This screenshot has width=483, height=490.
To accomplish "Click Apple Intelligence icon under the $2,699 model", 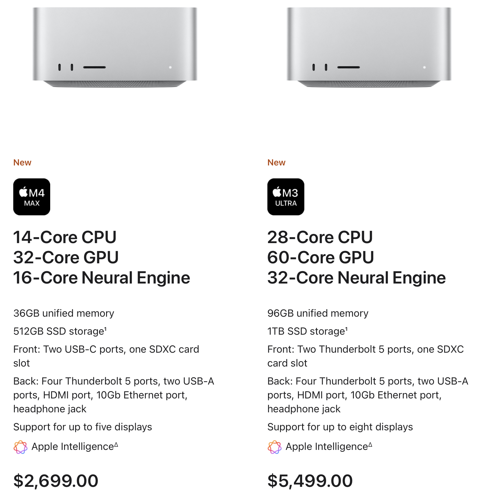I will [21, 447].
